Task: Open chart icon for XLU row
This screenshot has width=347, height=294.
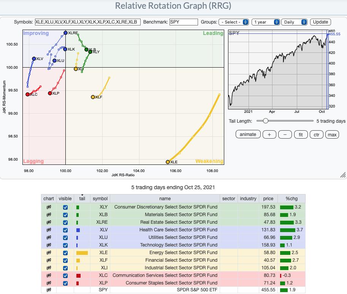Action: click(x=49, y=237)
